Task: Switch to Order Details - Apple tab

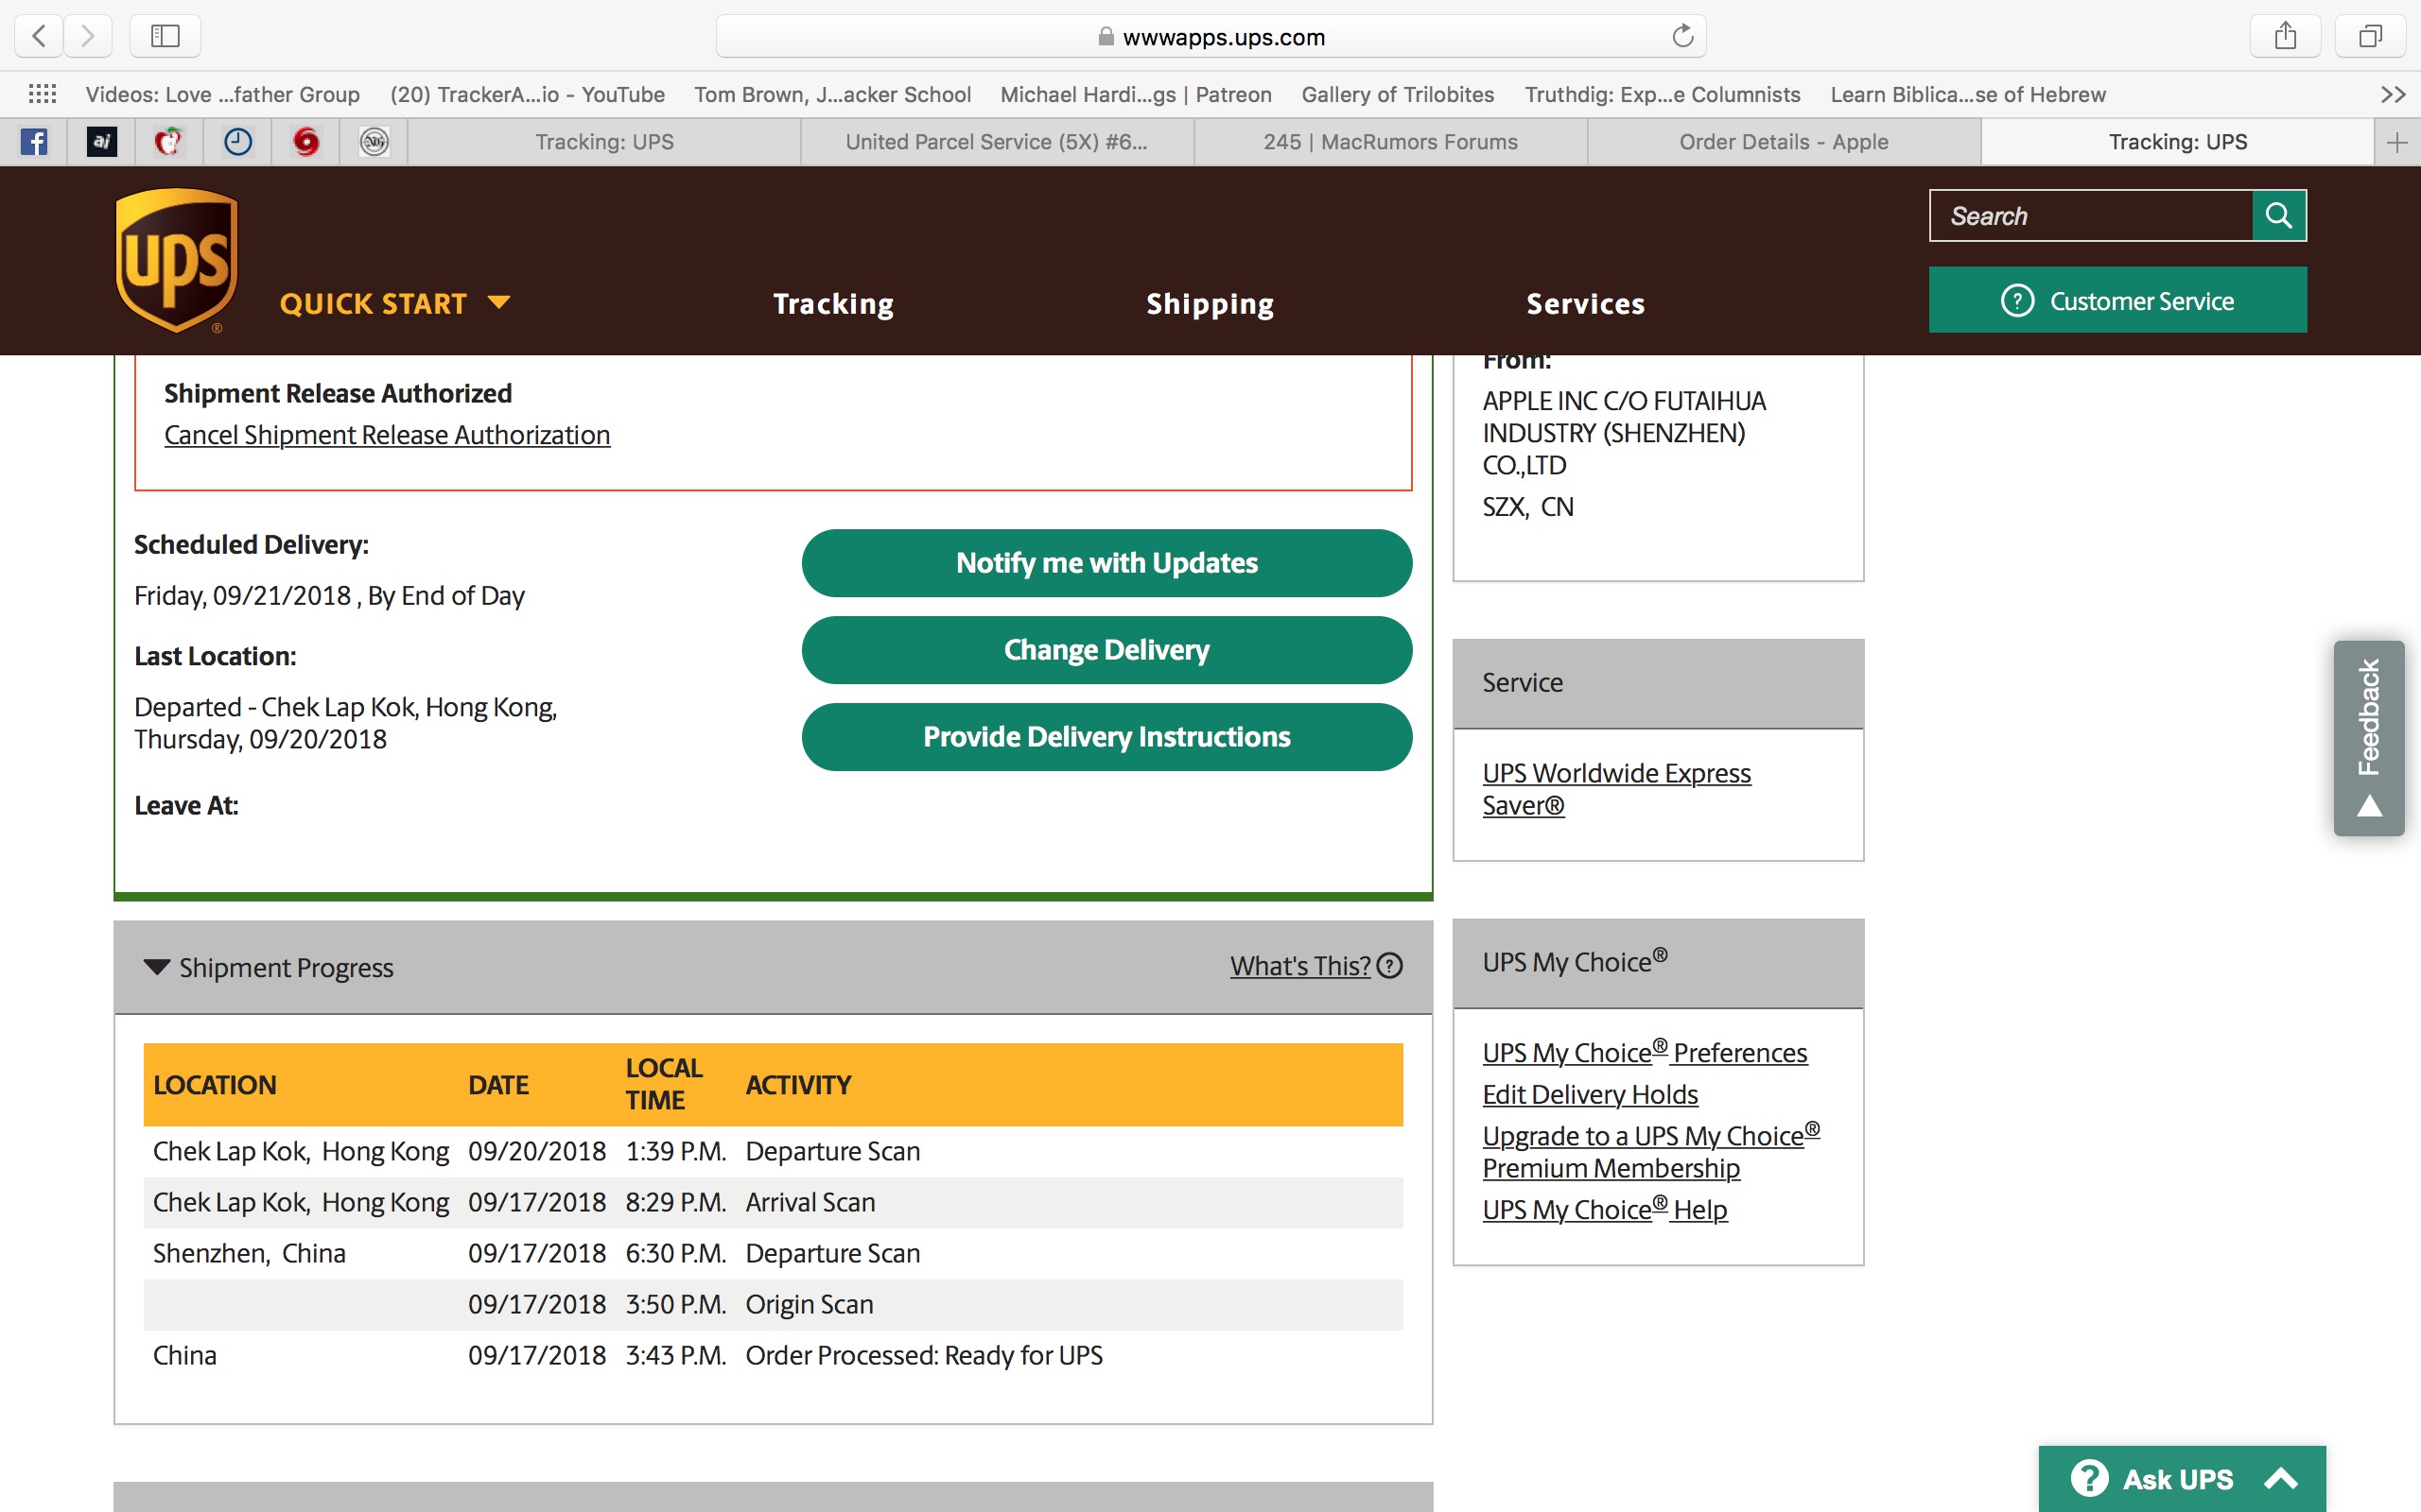Action: point(1784,142)
